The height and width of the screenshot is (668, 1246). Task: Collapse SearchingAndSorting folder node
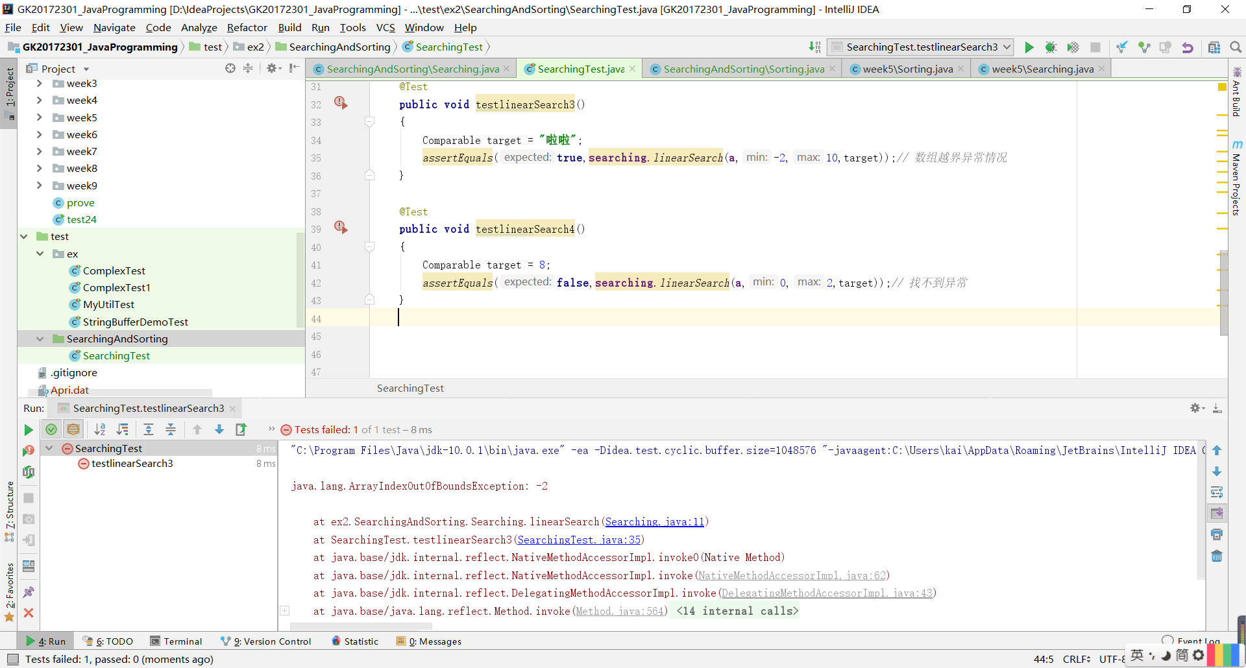(x=40, y=339)
